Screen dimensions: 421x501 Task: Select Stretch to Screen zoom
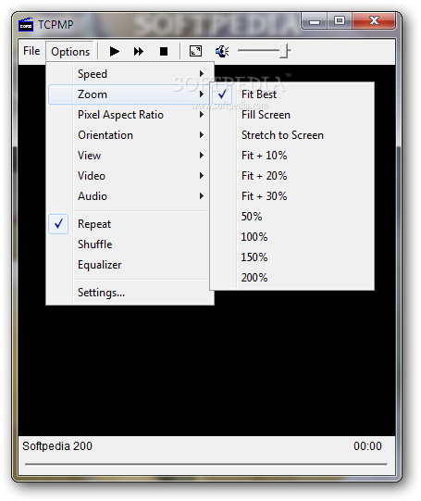tap(292, 135)
